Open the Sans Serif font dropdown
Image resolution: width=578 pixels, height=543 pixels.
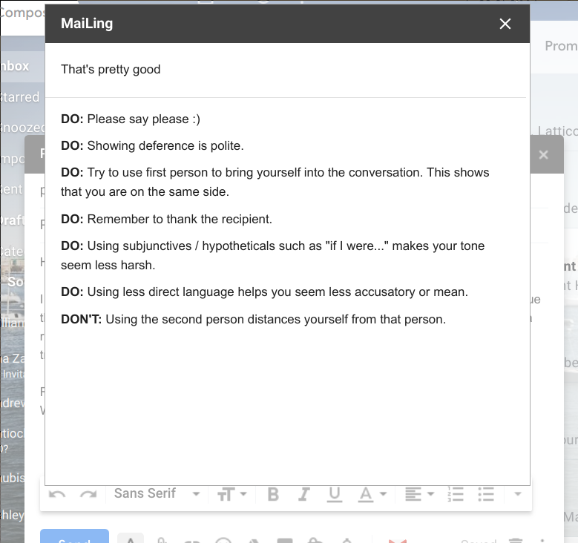(157, 493)
